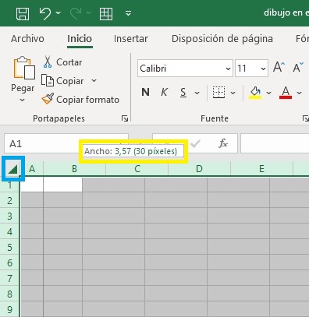Customize the Quick Access Toolbar arrow
The height and width of the screenshot is (317, 309).
click(128, 13)
